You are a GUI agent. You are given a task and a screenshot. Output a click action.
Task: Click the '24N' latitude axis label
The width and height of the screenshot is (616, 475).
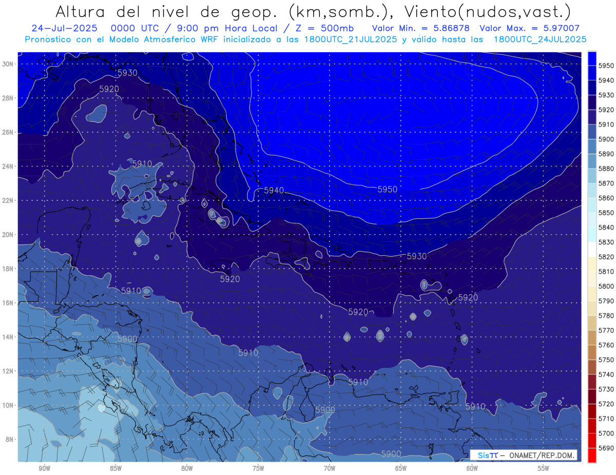click(9, 167)
